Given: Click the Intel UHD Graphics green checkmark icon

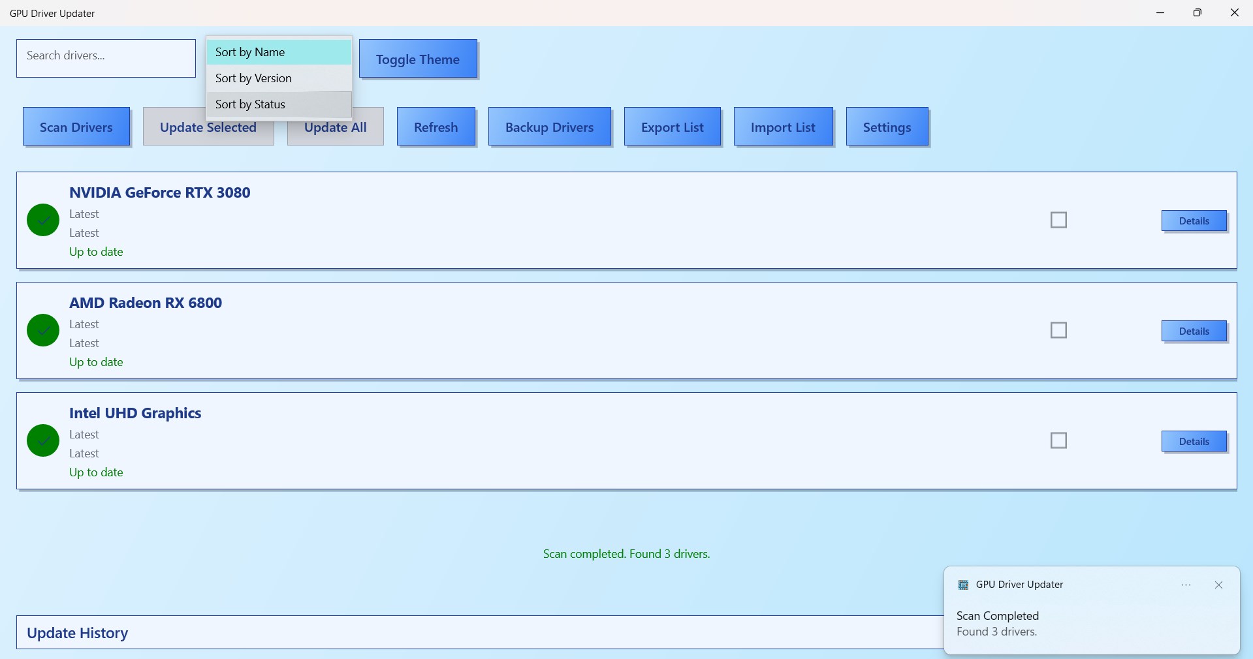Looking at the screenshot, I should click(42, 440).
